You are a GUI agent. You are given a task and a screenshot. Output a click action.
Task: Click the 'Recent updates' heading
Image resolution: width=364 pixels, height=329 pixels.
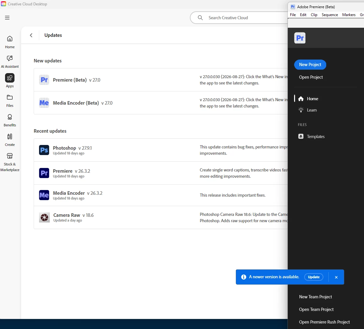[x=50, y=131]
